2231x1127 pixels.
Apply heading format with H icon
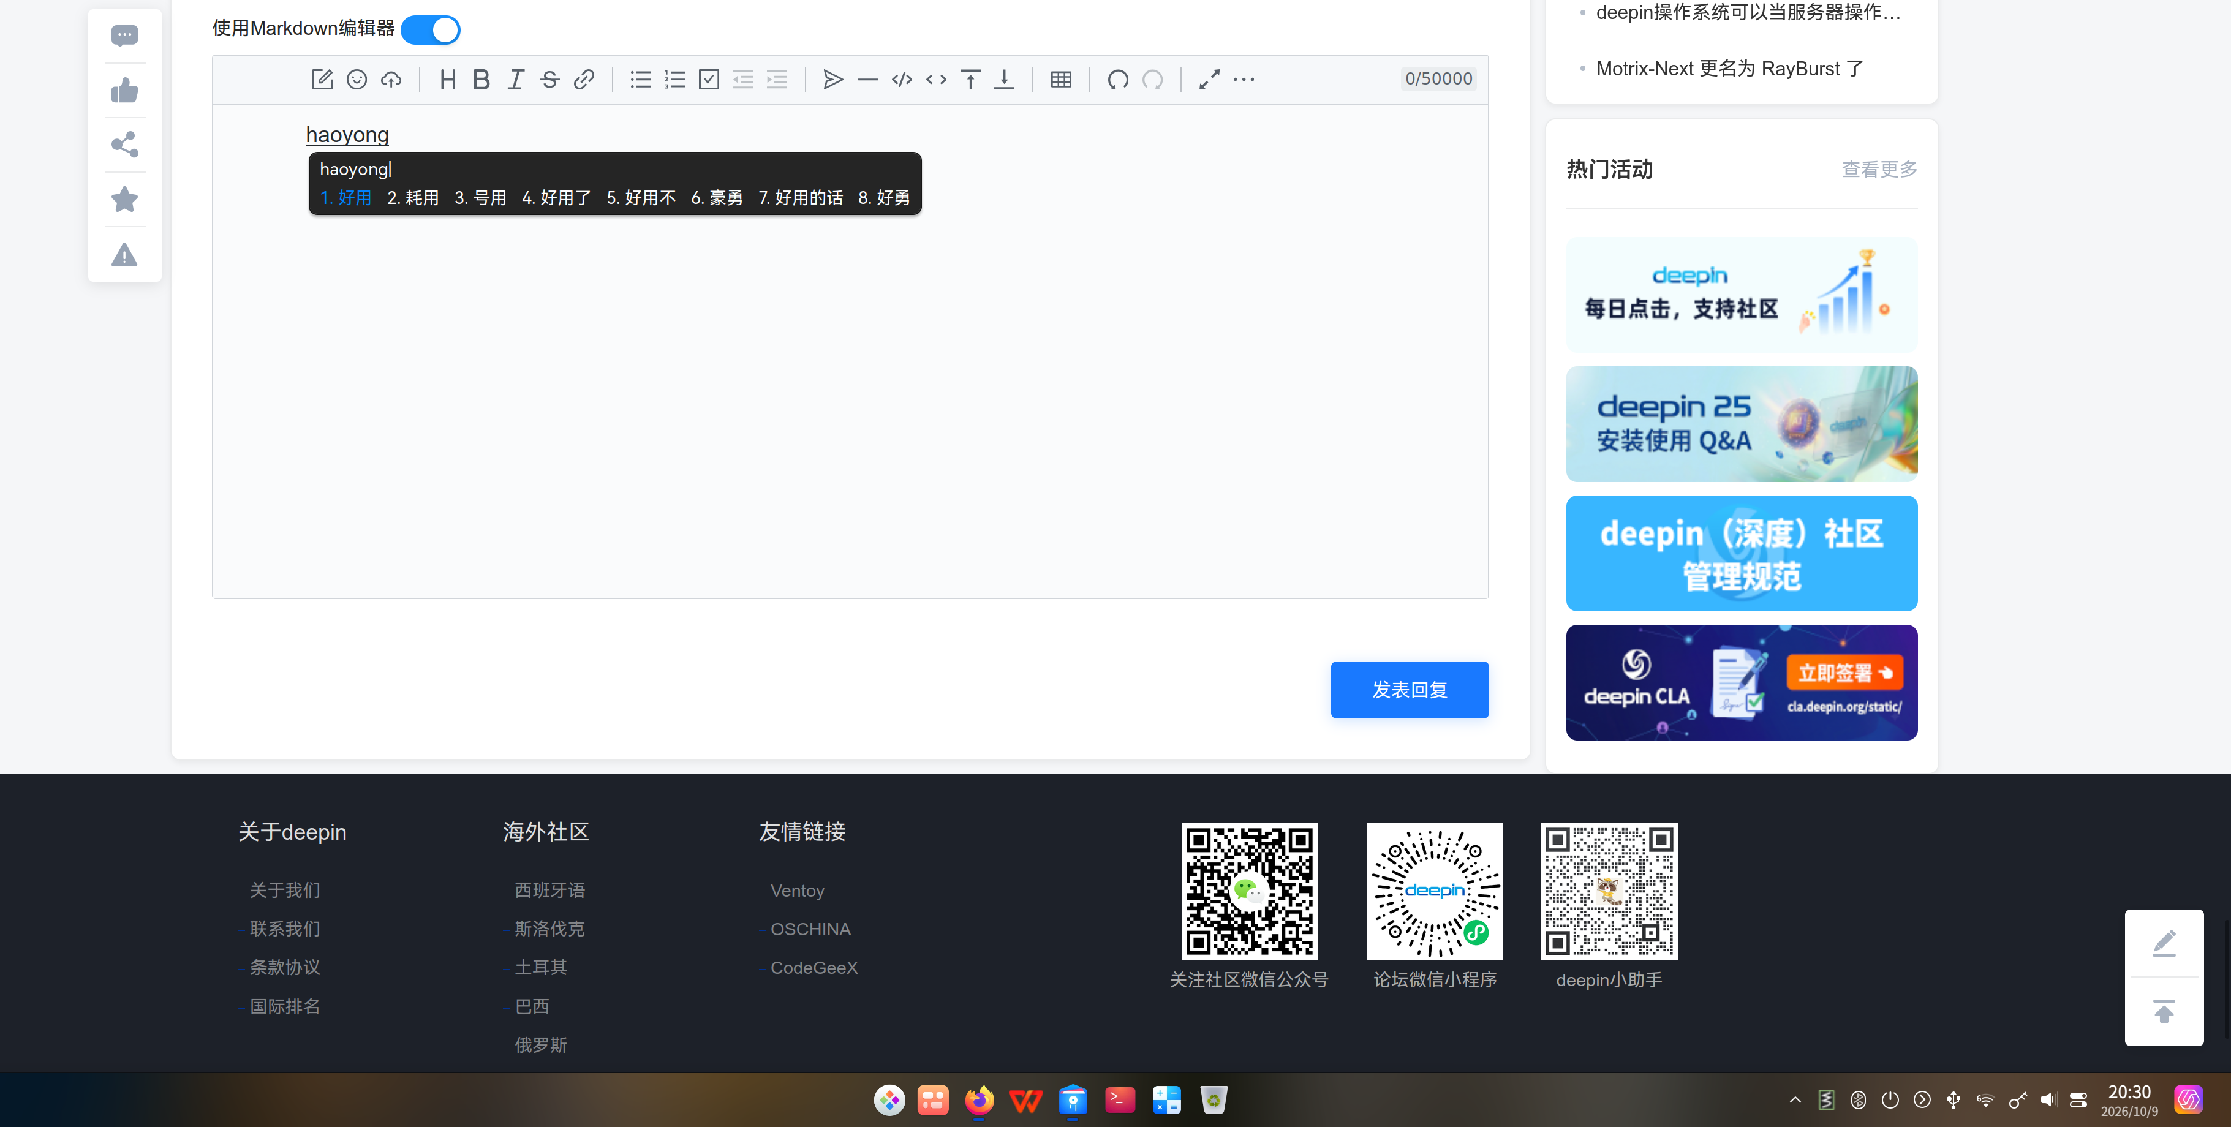click(448, 80)
